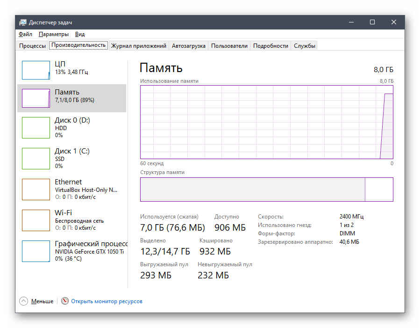The image size is (420, 328).
Task: Click the Структура памяти composition bar
Action: point(266,190)
